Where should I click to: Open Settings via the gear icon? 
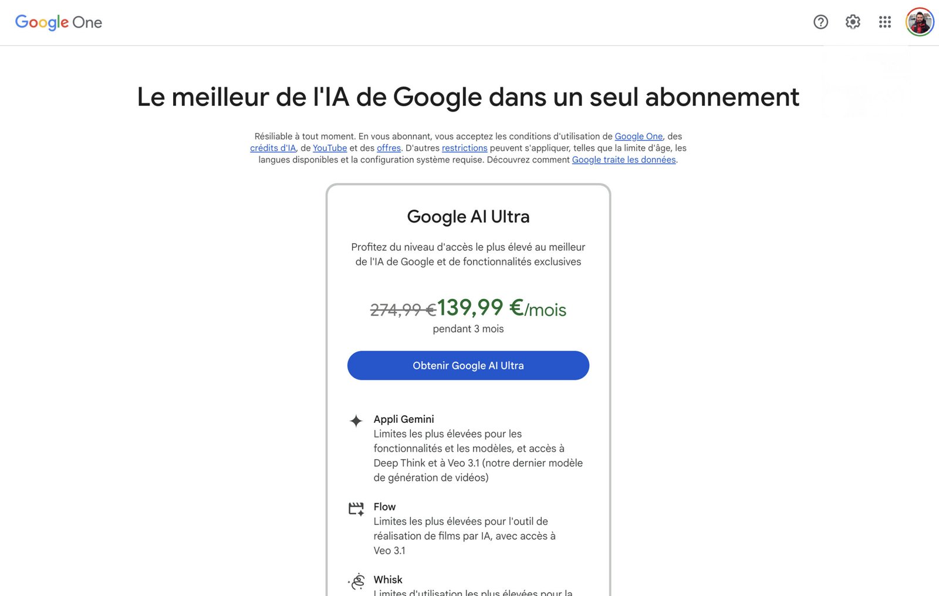pyautogui.click(x=853, y=22)
